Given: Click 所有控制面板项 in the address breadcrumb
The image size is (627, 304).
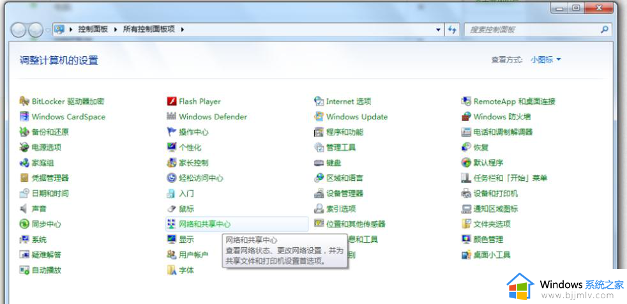Looking at the screenshot, I should point(149,29).
